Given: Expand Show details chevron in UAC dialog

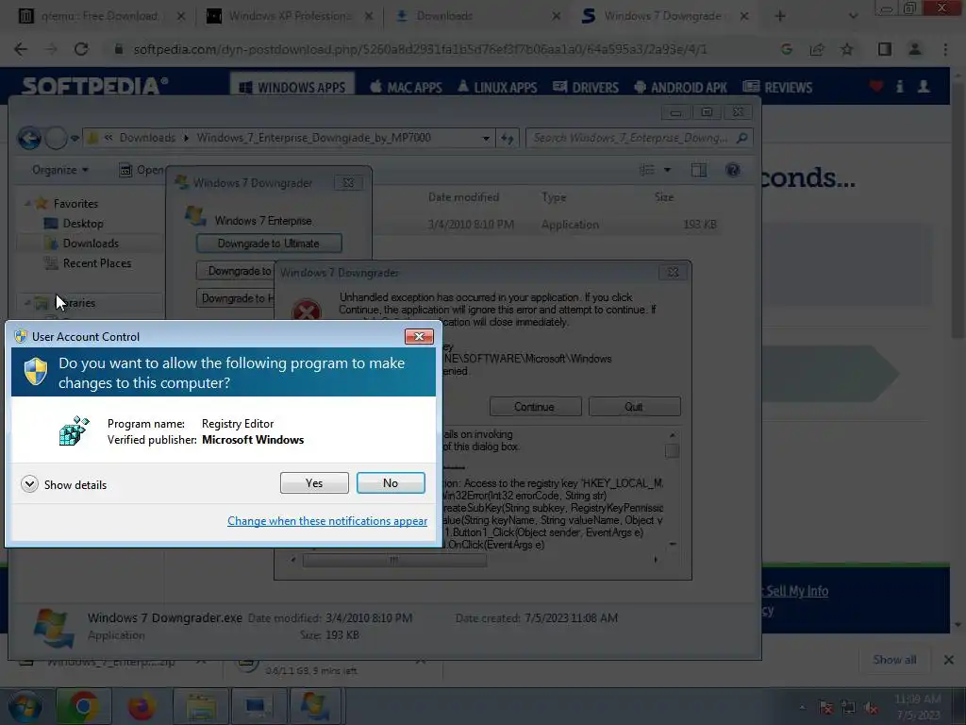Looking at the screenshot, I should click(x=29, y=484).
